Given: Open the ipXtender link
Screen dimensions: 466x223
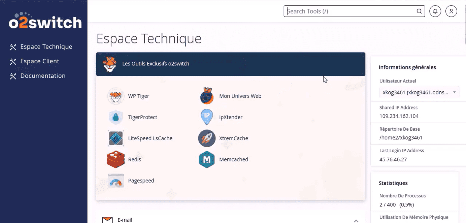Looking at the screenshot, I should tap(231, 117).
